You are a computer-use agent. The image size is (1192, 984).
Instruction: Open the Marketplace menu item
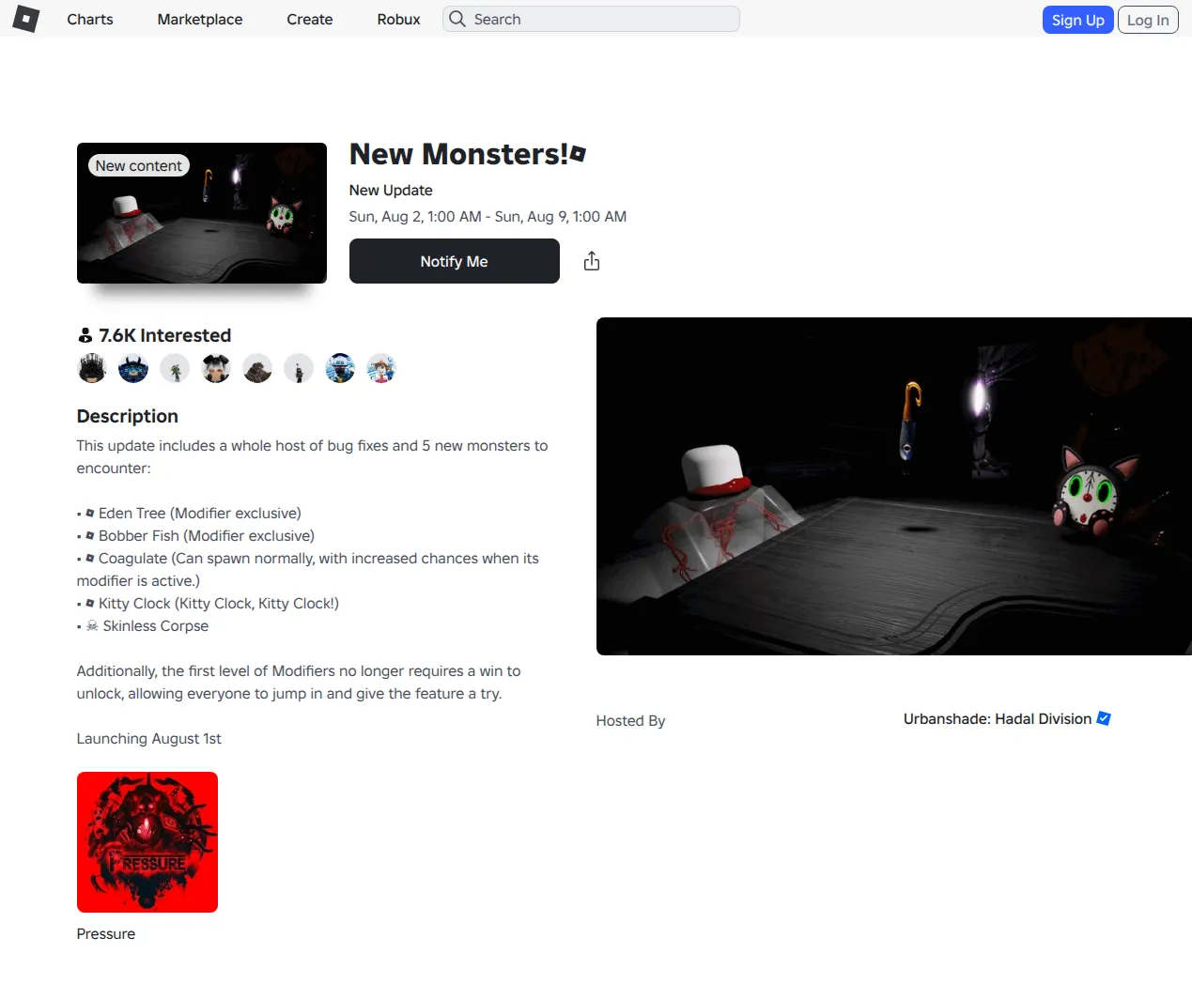(200, 19)
